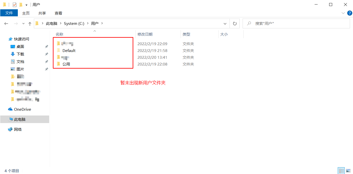Switch to details view layout
The image size is (353, 174).
[341, 171]
